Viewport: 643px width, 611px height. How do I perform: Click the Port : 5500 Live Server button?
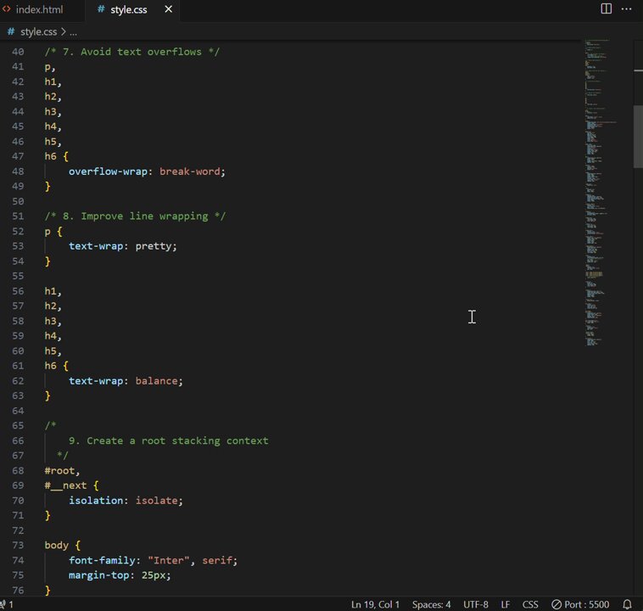[580, 604]
